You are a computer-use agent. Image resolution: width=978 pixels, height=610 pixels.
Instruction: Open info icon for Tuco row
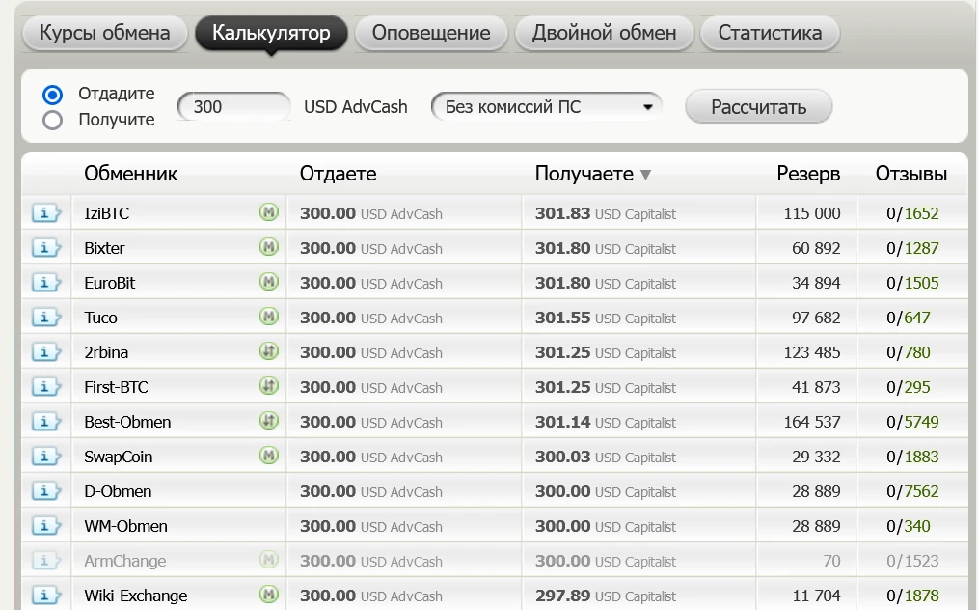point(45,318)
